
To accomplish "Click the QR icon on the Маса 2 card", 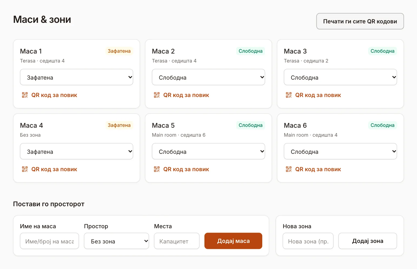I will (x=157, y=95).
